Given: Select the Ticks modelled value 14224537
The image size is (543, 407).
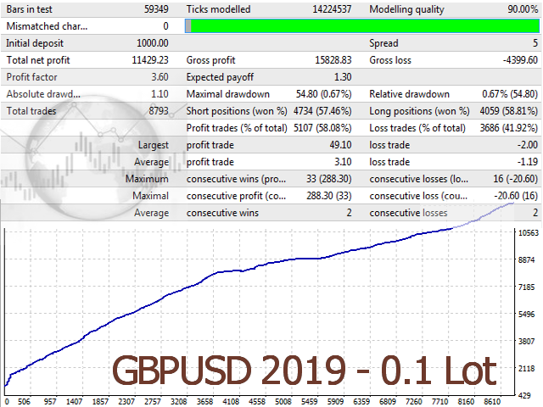Looking at the screenshot, I should [x=332, y=9].
